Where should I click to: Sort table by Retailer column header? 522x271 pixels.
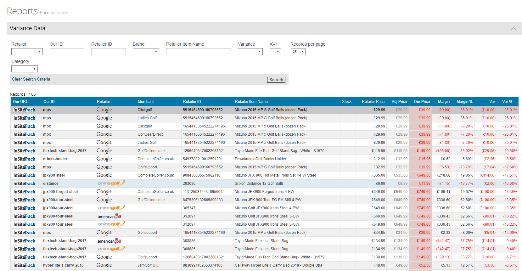pyautogui.click(x=104, y=102)
